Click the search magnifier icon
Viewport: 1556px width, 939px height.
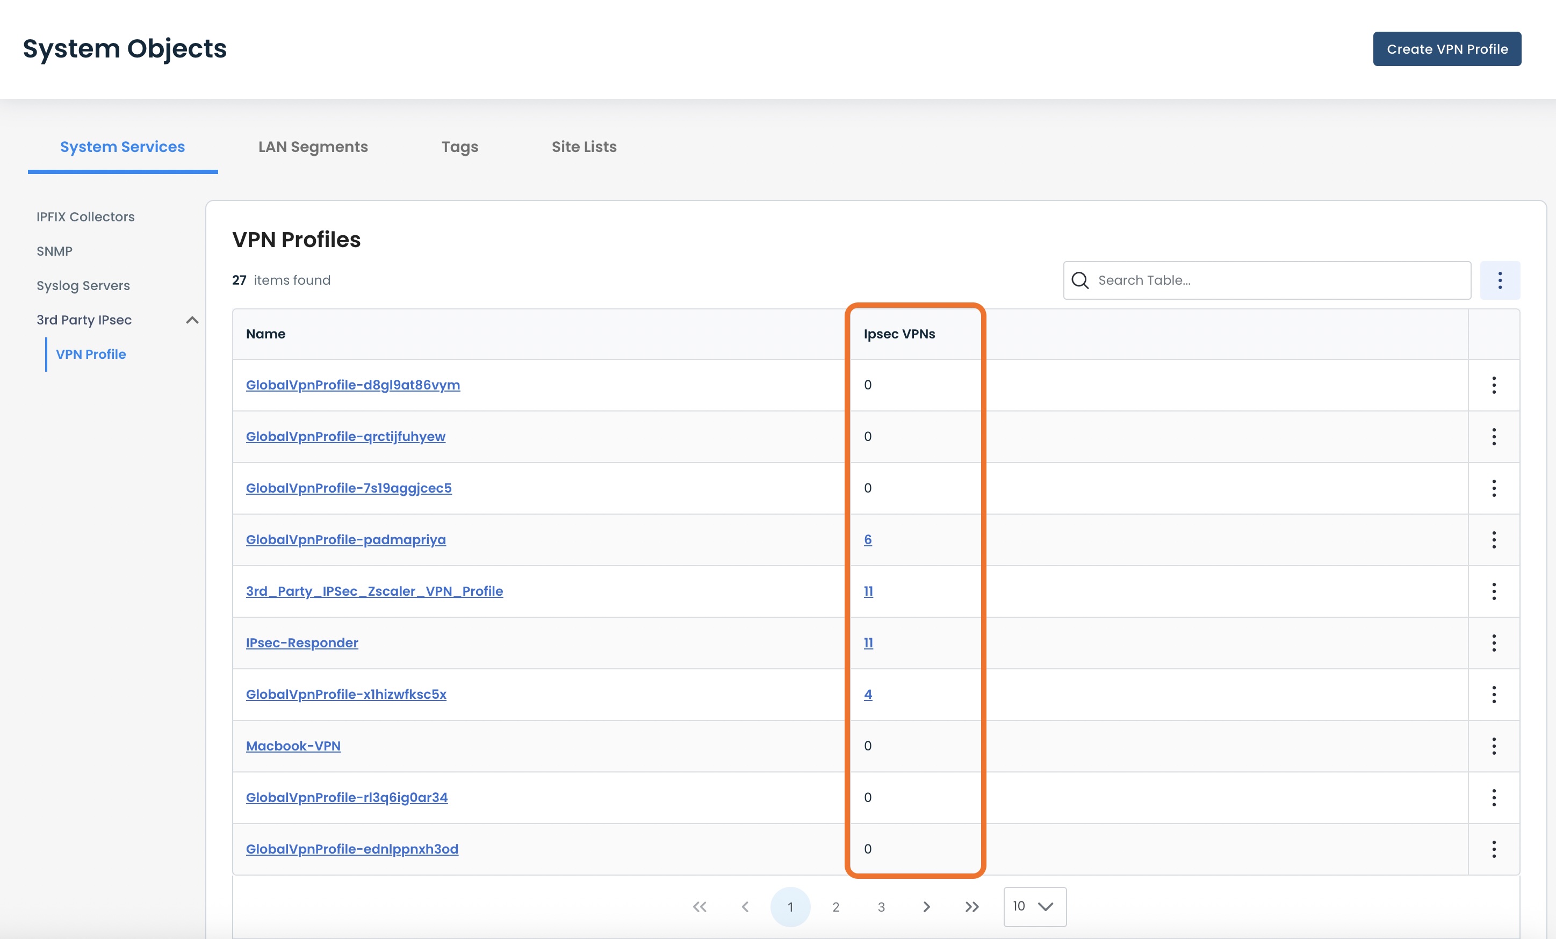1080,280
